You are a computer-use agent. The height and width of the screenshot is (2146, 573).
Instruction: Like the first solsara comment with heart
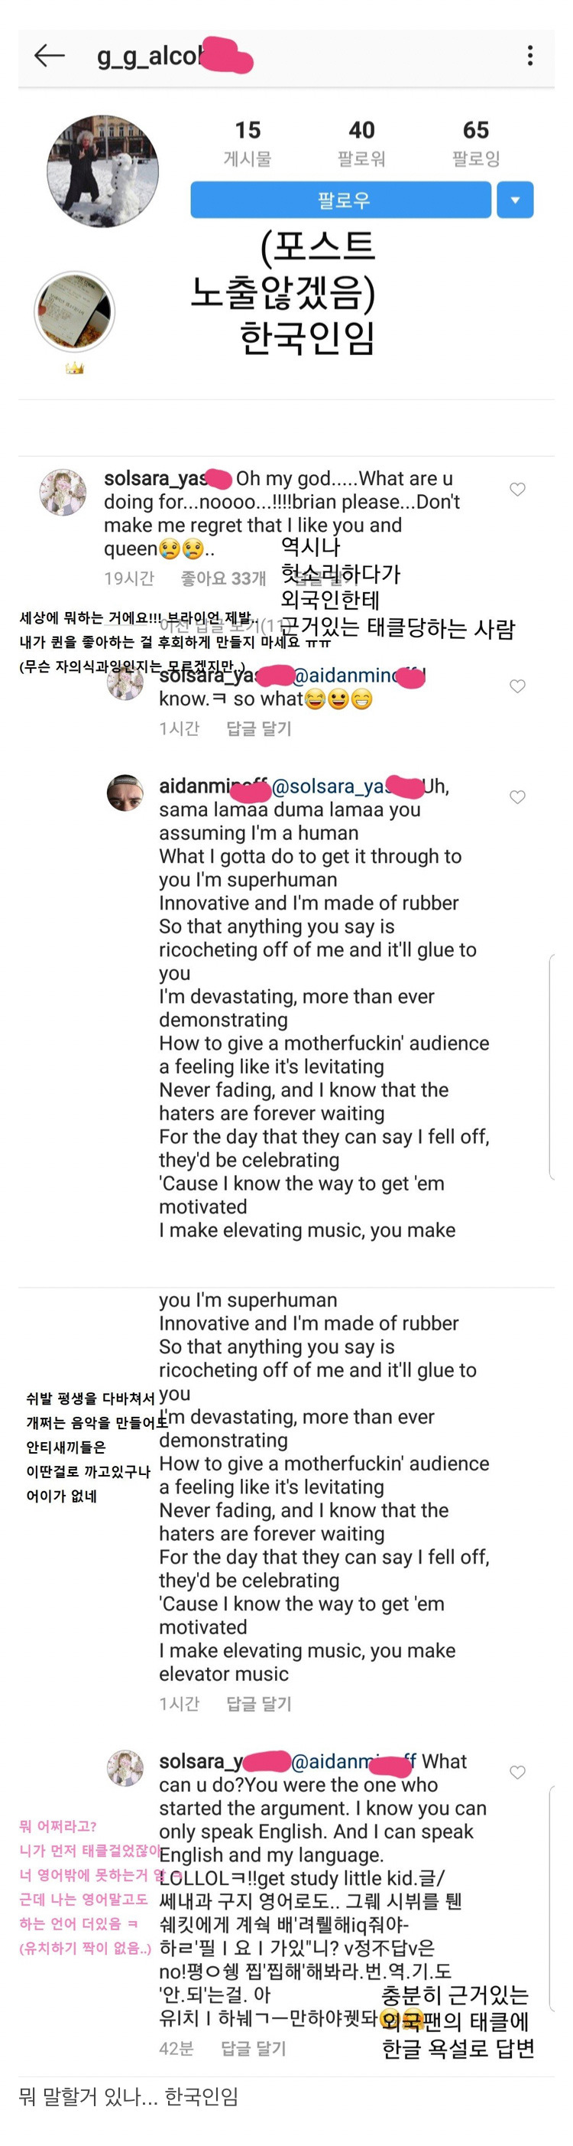click(517, 489)
